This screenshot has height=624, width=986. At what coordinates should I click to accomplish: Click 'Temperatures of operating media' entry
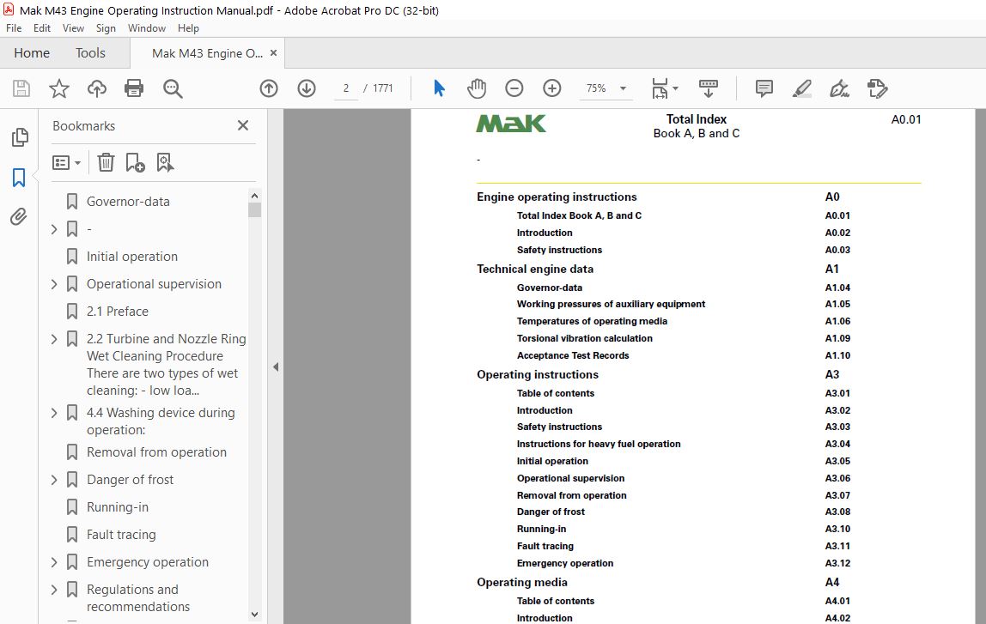click(592, 321)
